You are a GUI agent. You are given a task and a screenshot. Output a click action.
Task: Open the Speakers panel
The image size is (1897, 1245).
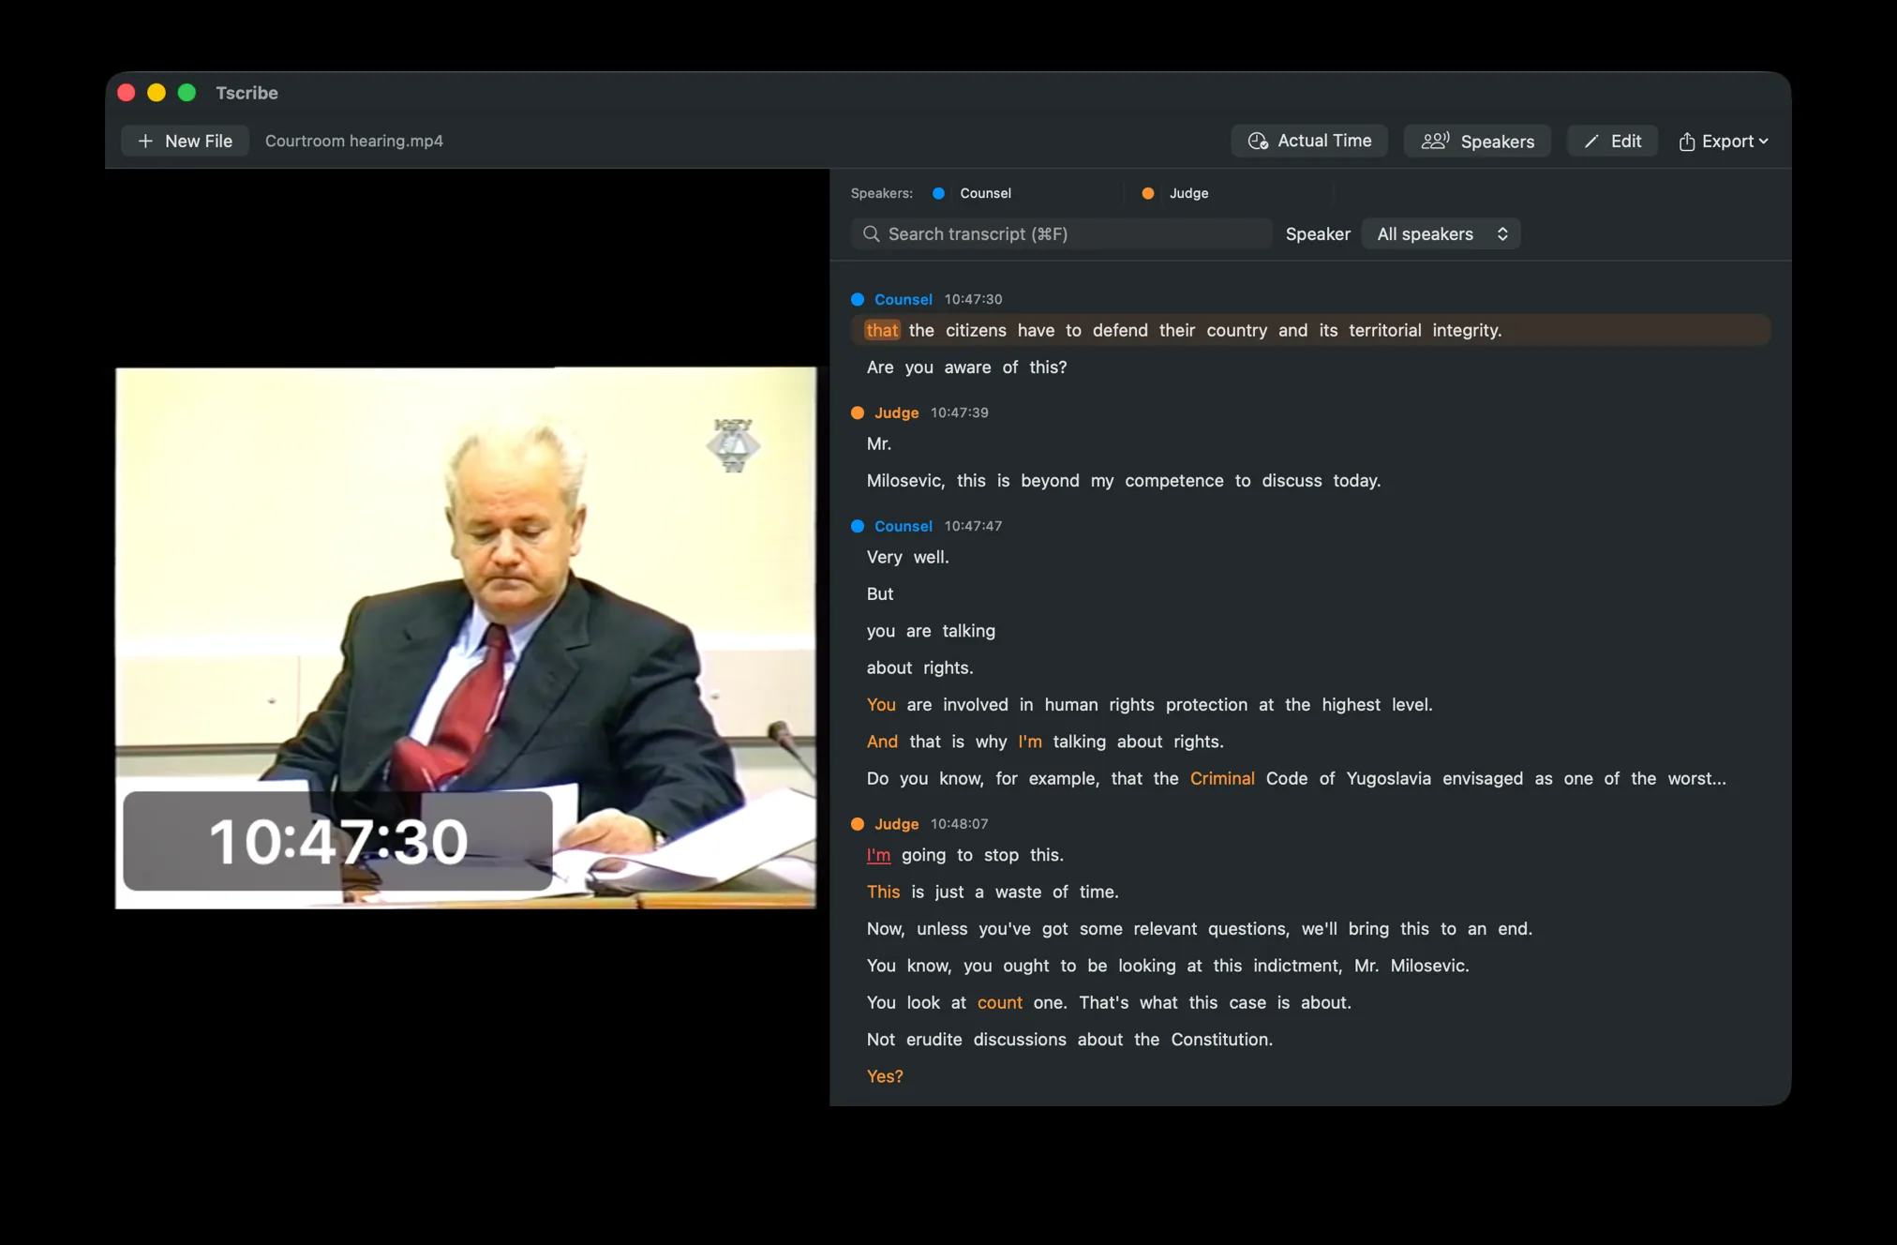click(1477, 141)
